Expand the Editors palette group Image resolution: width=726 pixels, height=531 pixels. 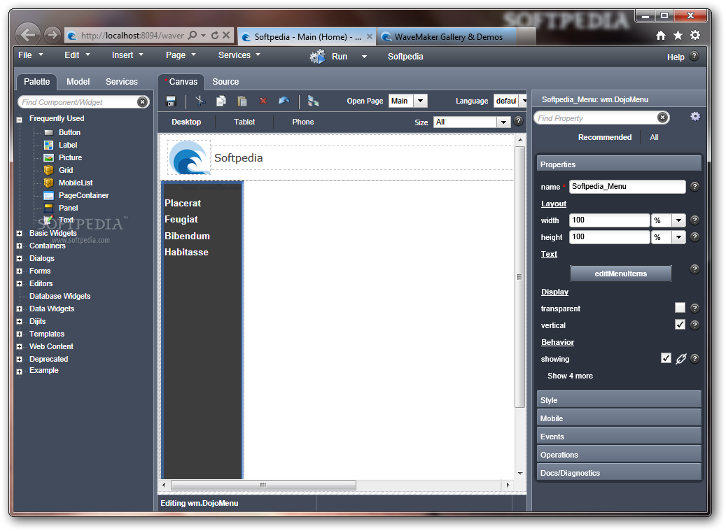coord(20,283)
